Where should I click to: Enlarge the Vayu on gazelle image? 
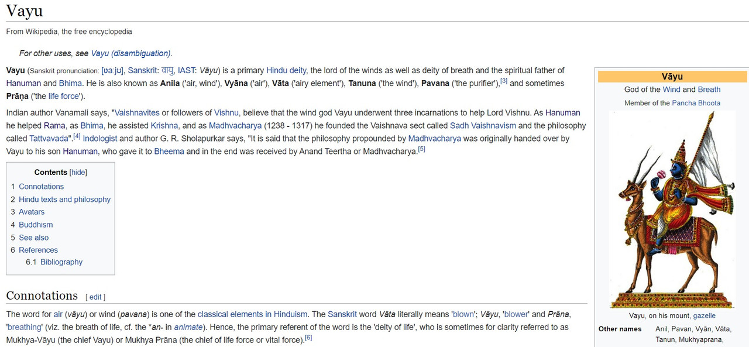tap(672, 209)
